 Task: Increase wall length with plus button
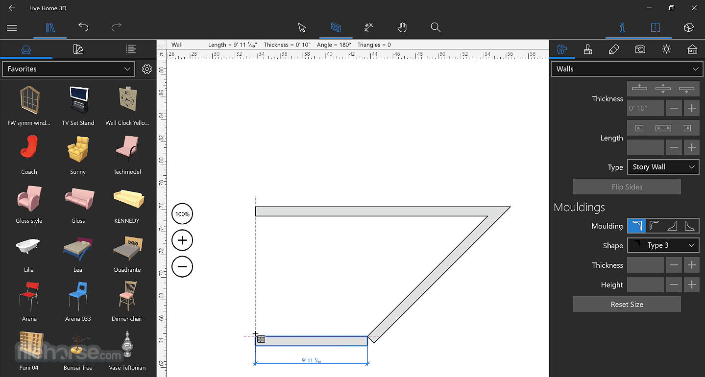pyautogui.click(x=691, y=147)
